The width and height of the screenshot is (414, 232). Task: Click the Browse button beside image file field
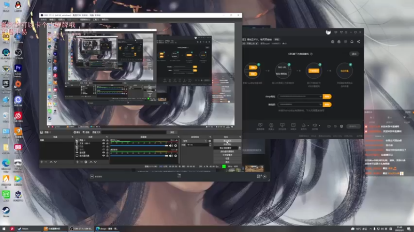[172, 132]
